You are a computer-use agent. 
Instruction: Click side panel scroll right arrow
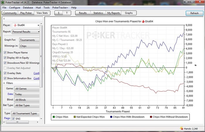37,122
